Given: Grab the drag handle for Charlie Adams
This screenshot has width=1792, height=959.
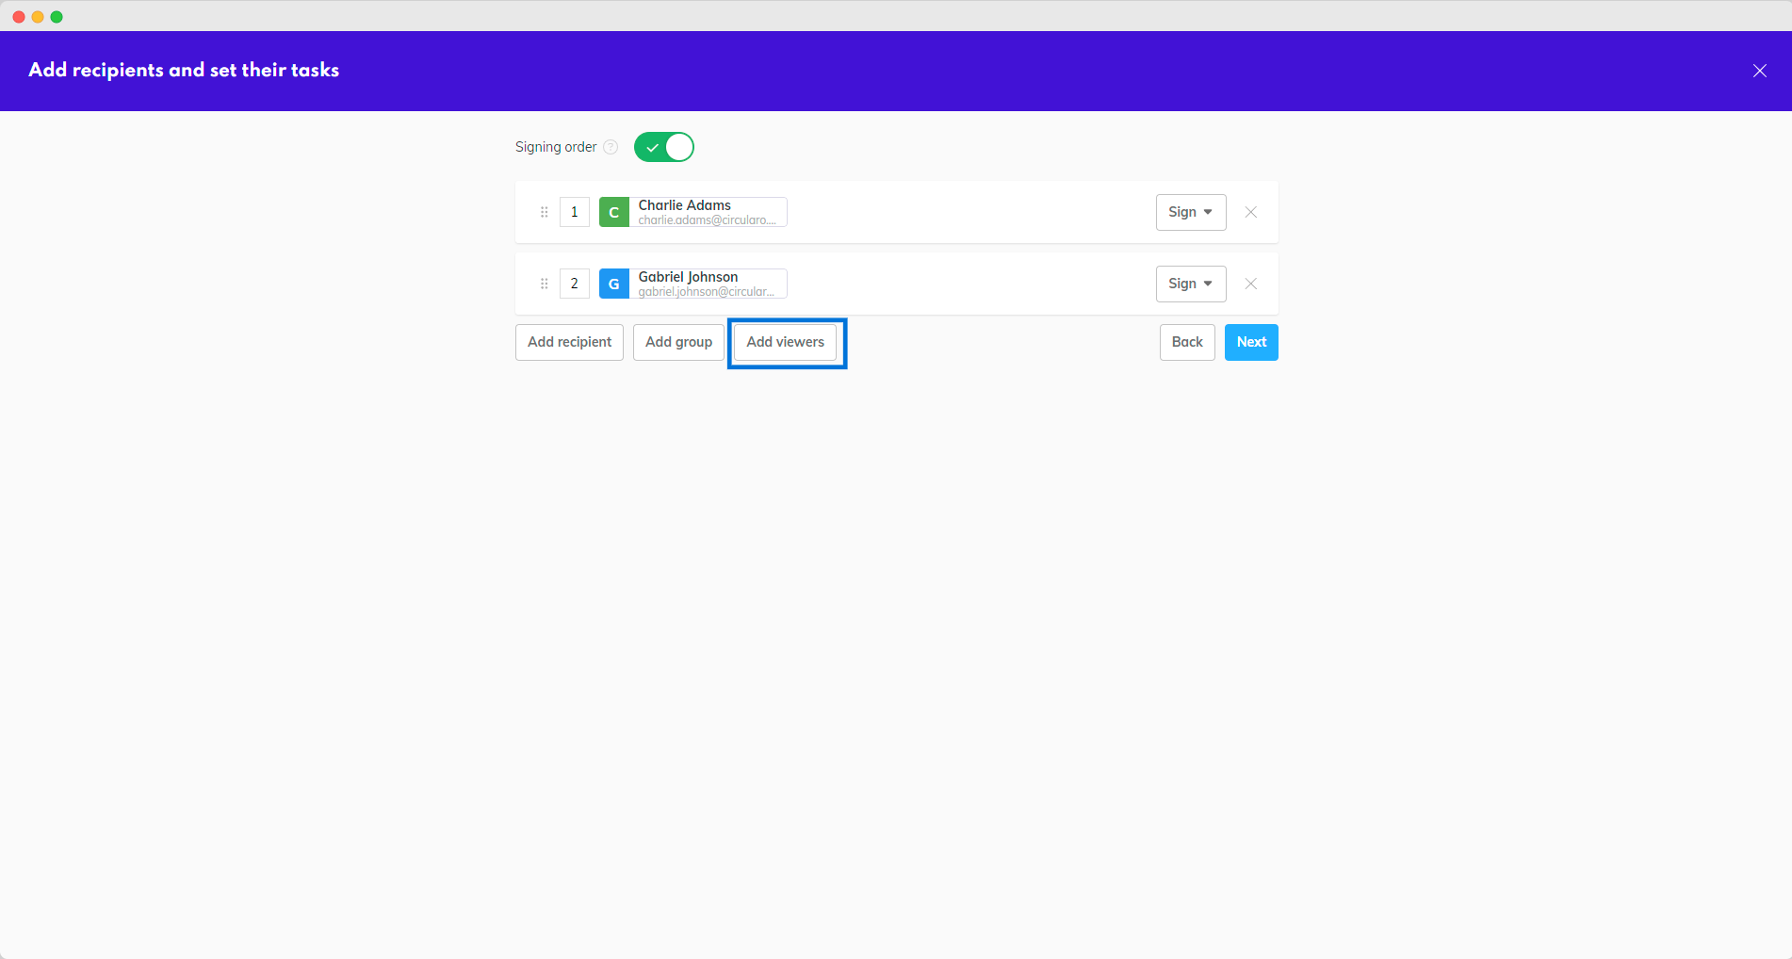Looking at the screenshot, I should click(544, 212).
